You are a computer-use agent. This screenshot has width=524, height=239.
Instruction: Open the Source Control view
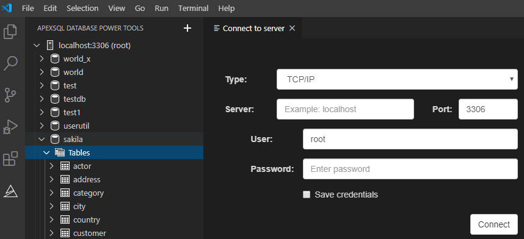pyautogui.click(x=10, y=95)
